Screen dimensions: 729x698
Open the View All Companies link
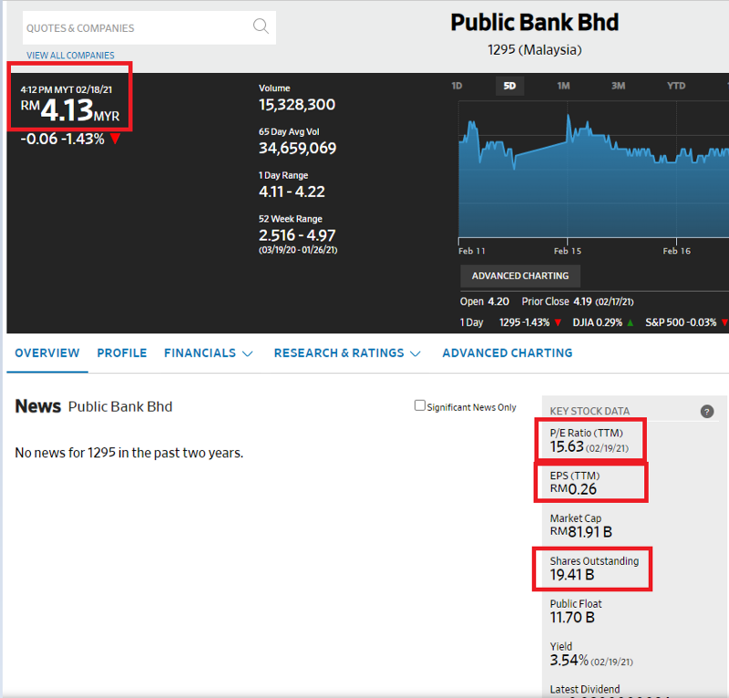[x=70, y=56]
